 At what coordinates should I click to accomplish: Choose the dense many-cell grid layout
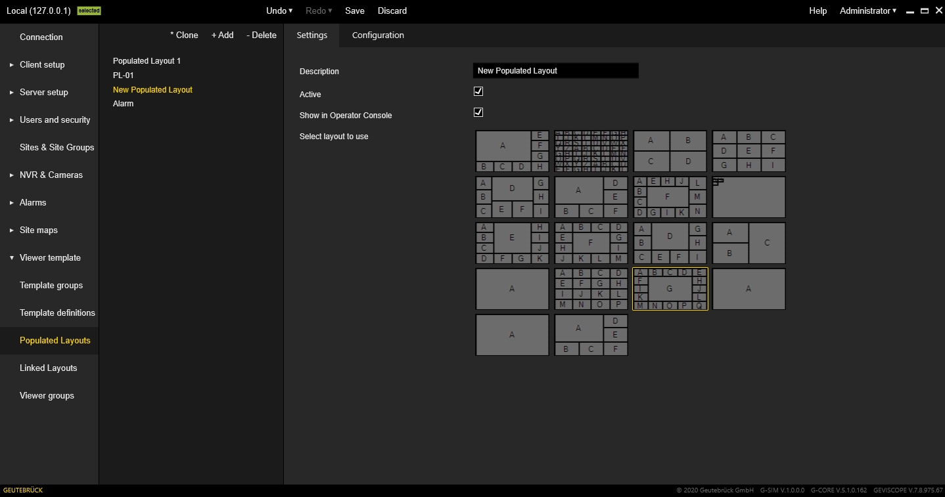591,151
